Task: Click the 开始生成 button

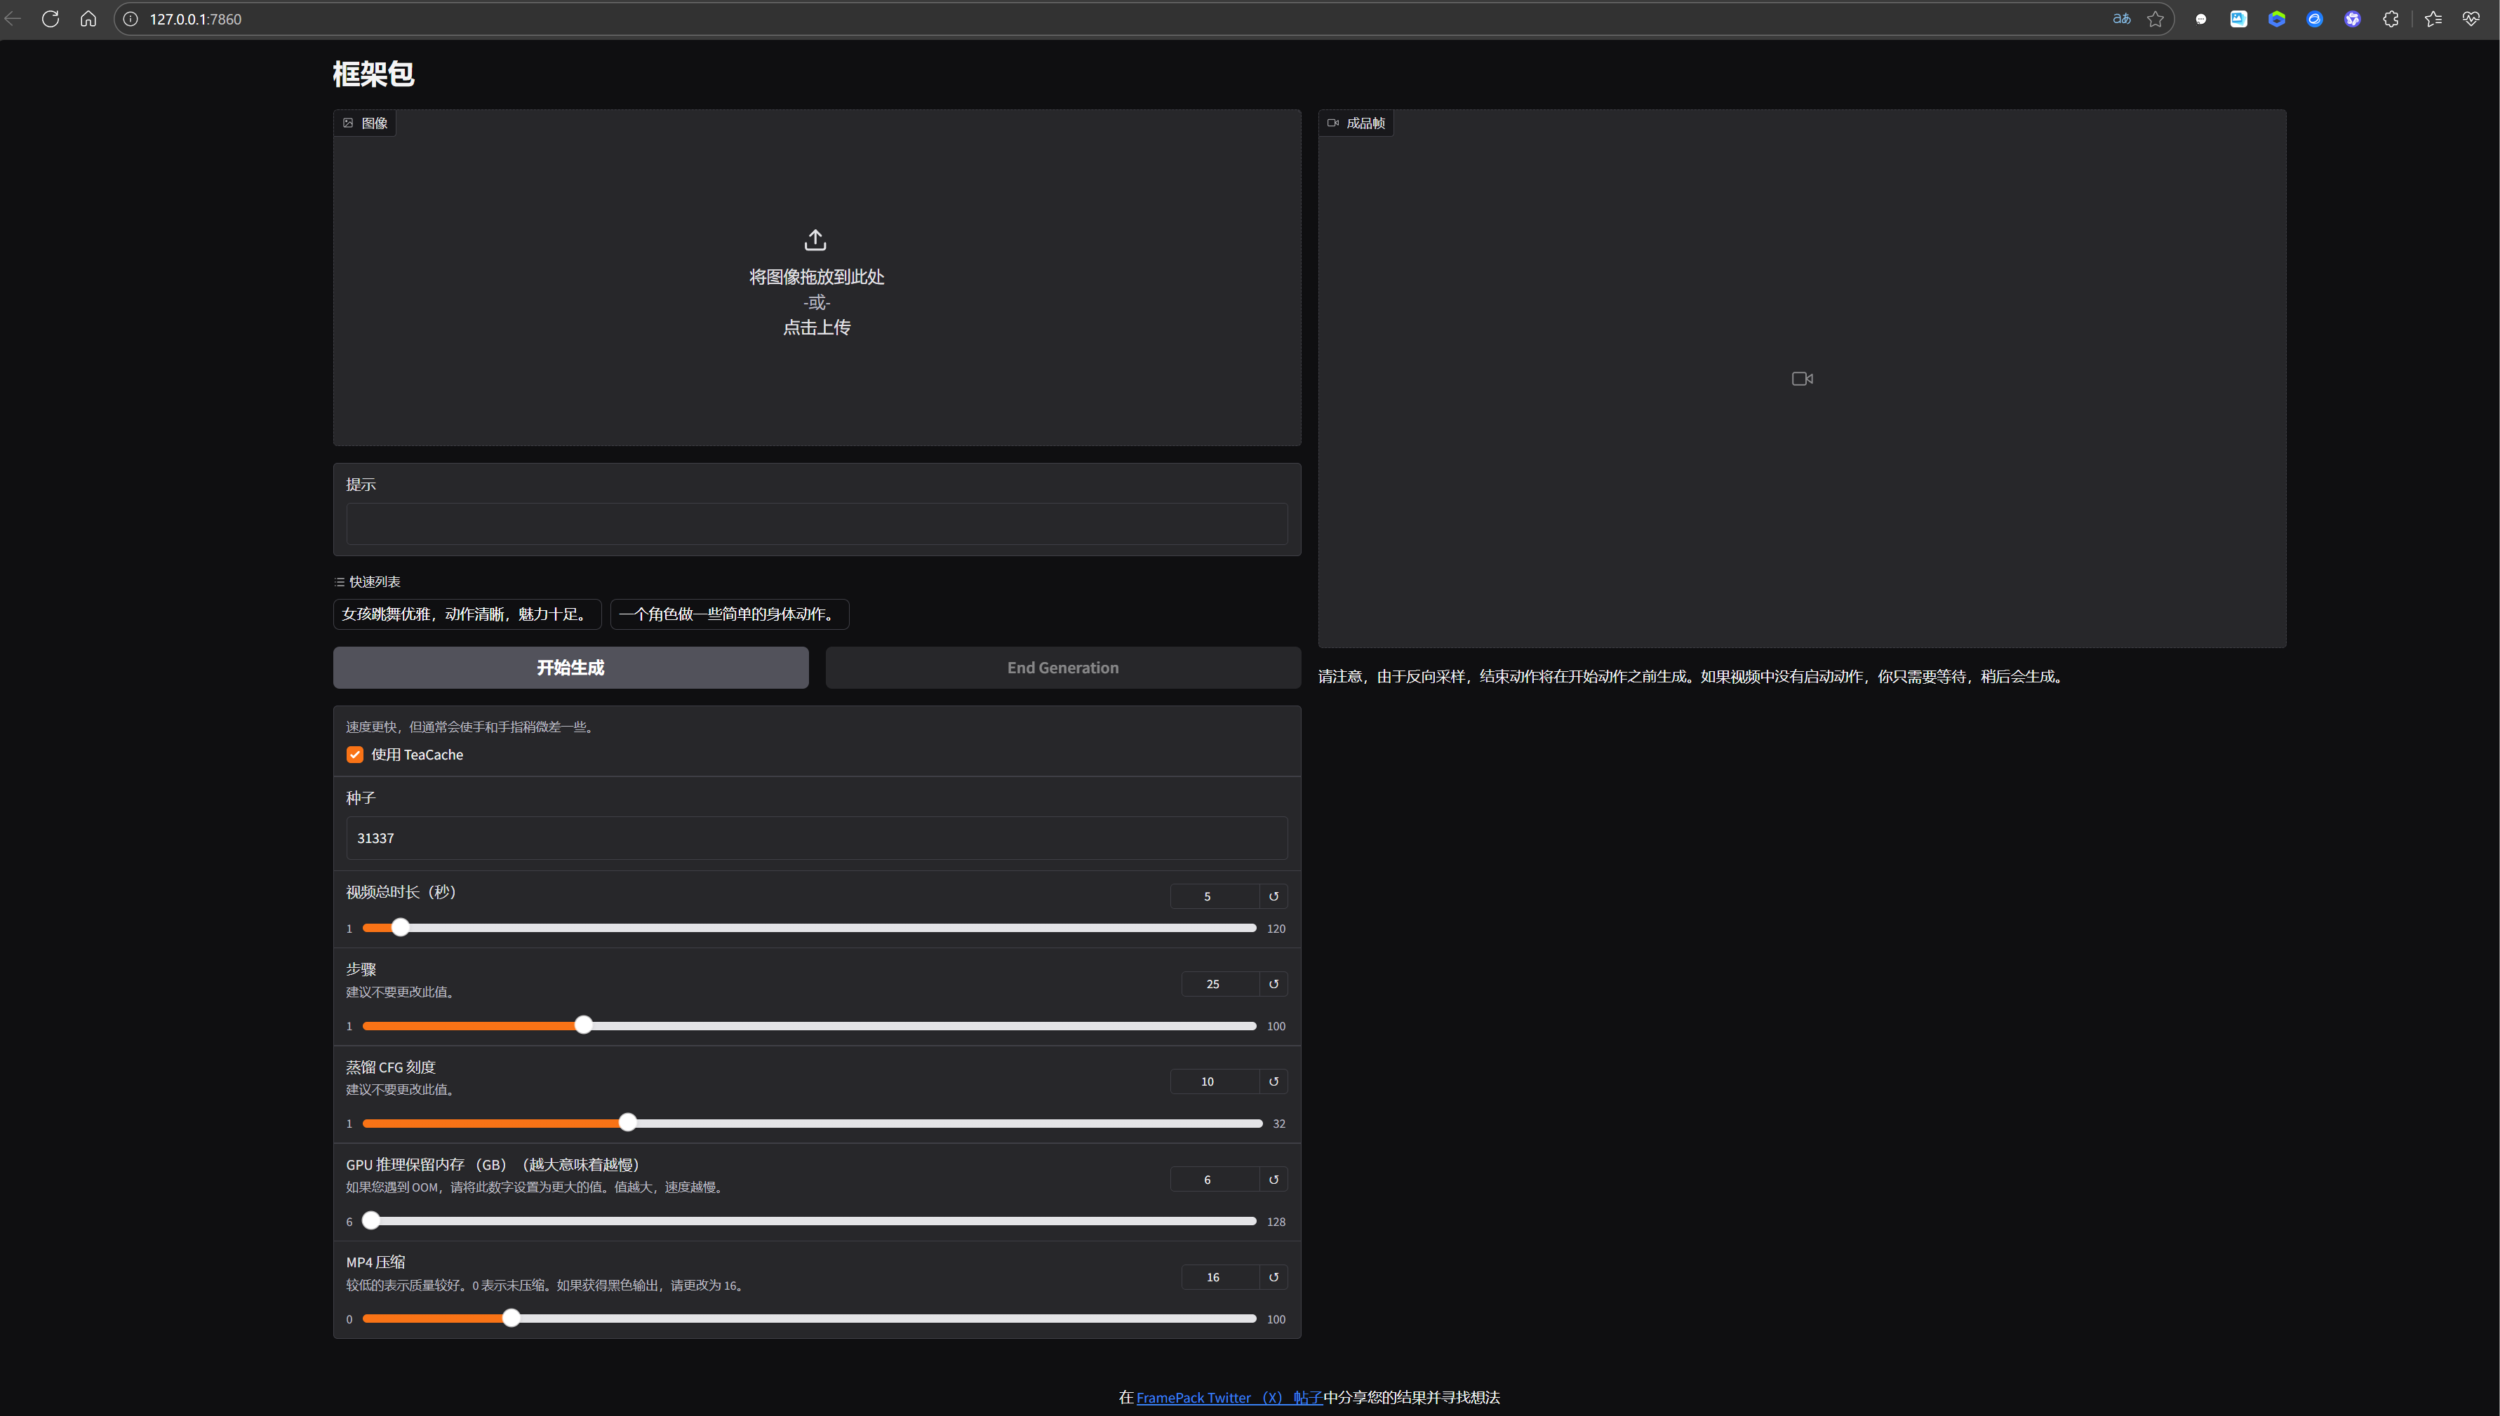Action: click(570, 667)
